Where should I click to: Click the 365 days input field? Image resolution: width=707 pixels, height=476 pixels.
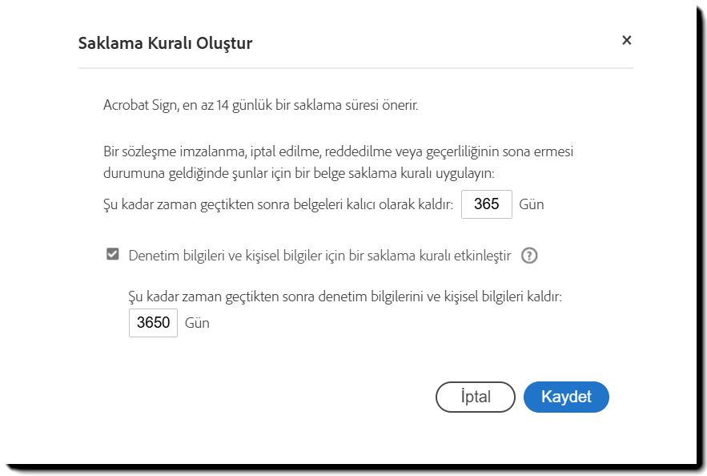(x=487, y=204)
